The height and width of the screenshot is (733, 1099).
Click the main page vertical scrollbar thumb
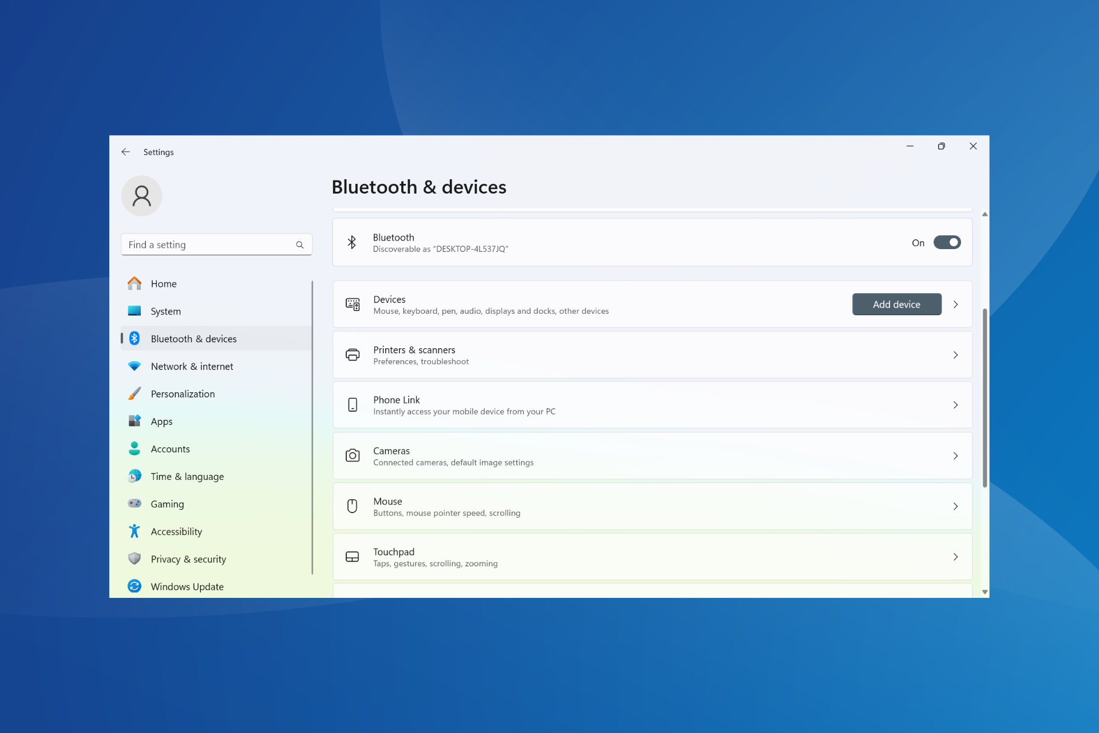tap(985, 397)
